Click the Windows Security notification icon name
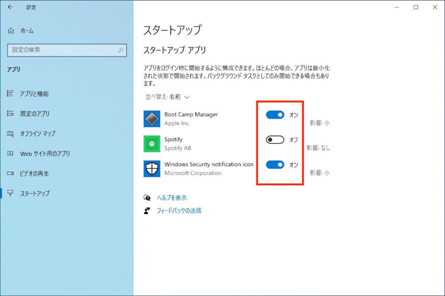The image size is (445, 296). click(x=209, y=164)
